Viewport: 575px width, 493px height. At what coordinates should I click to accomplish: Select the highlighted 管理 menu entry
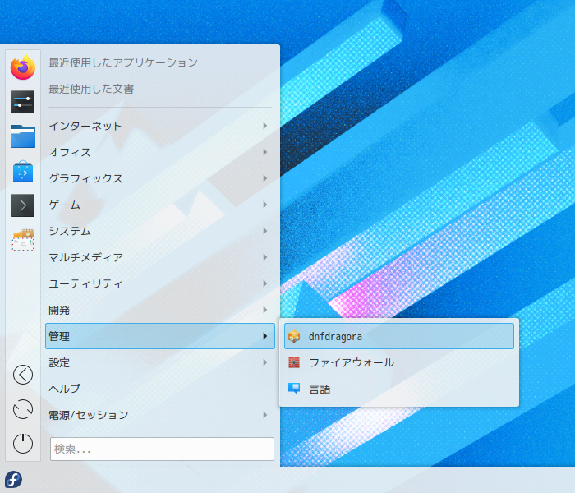(160, 336)
